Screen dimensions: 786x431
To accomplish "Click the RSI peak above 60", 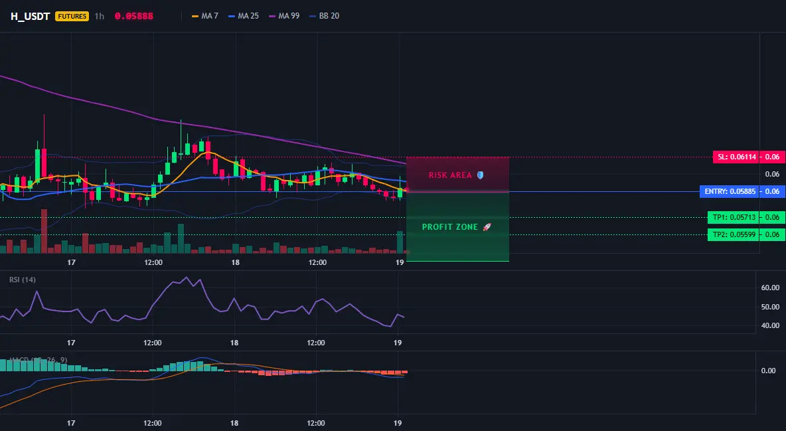I will (187, 278).
